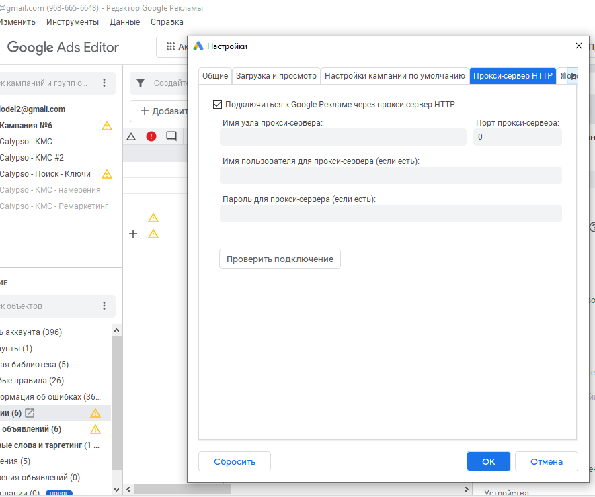Open the Данные menu
595x497 pixels.
(125, 22)
